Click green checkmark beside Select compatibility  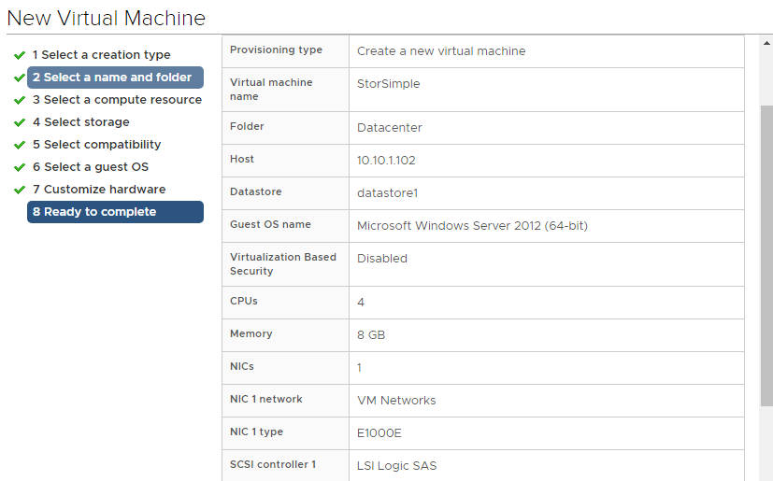pyautogui.click(x=20, y=145)
